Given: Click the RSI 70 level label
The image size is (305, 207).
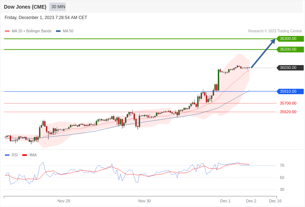Looking at the screenshot, I should (x=282, y=166).
